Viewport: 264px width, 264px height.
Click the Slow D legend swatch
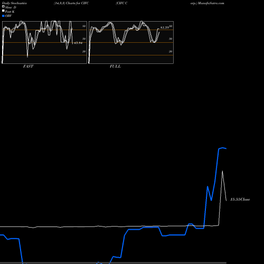(3, 7)
